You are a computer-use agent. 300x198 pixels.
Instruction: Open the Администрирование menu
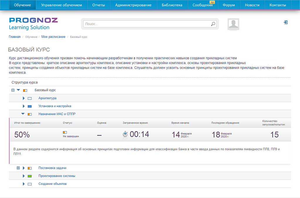click(133, 5)
